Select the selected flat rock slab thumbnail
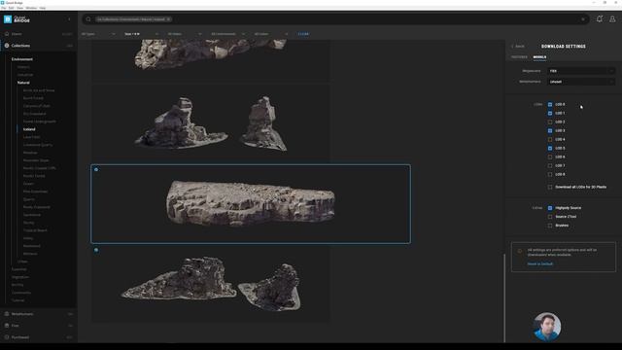The image size is (622, 350). [251, 204]
